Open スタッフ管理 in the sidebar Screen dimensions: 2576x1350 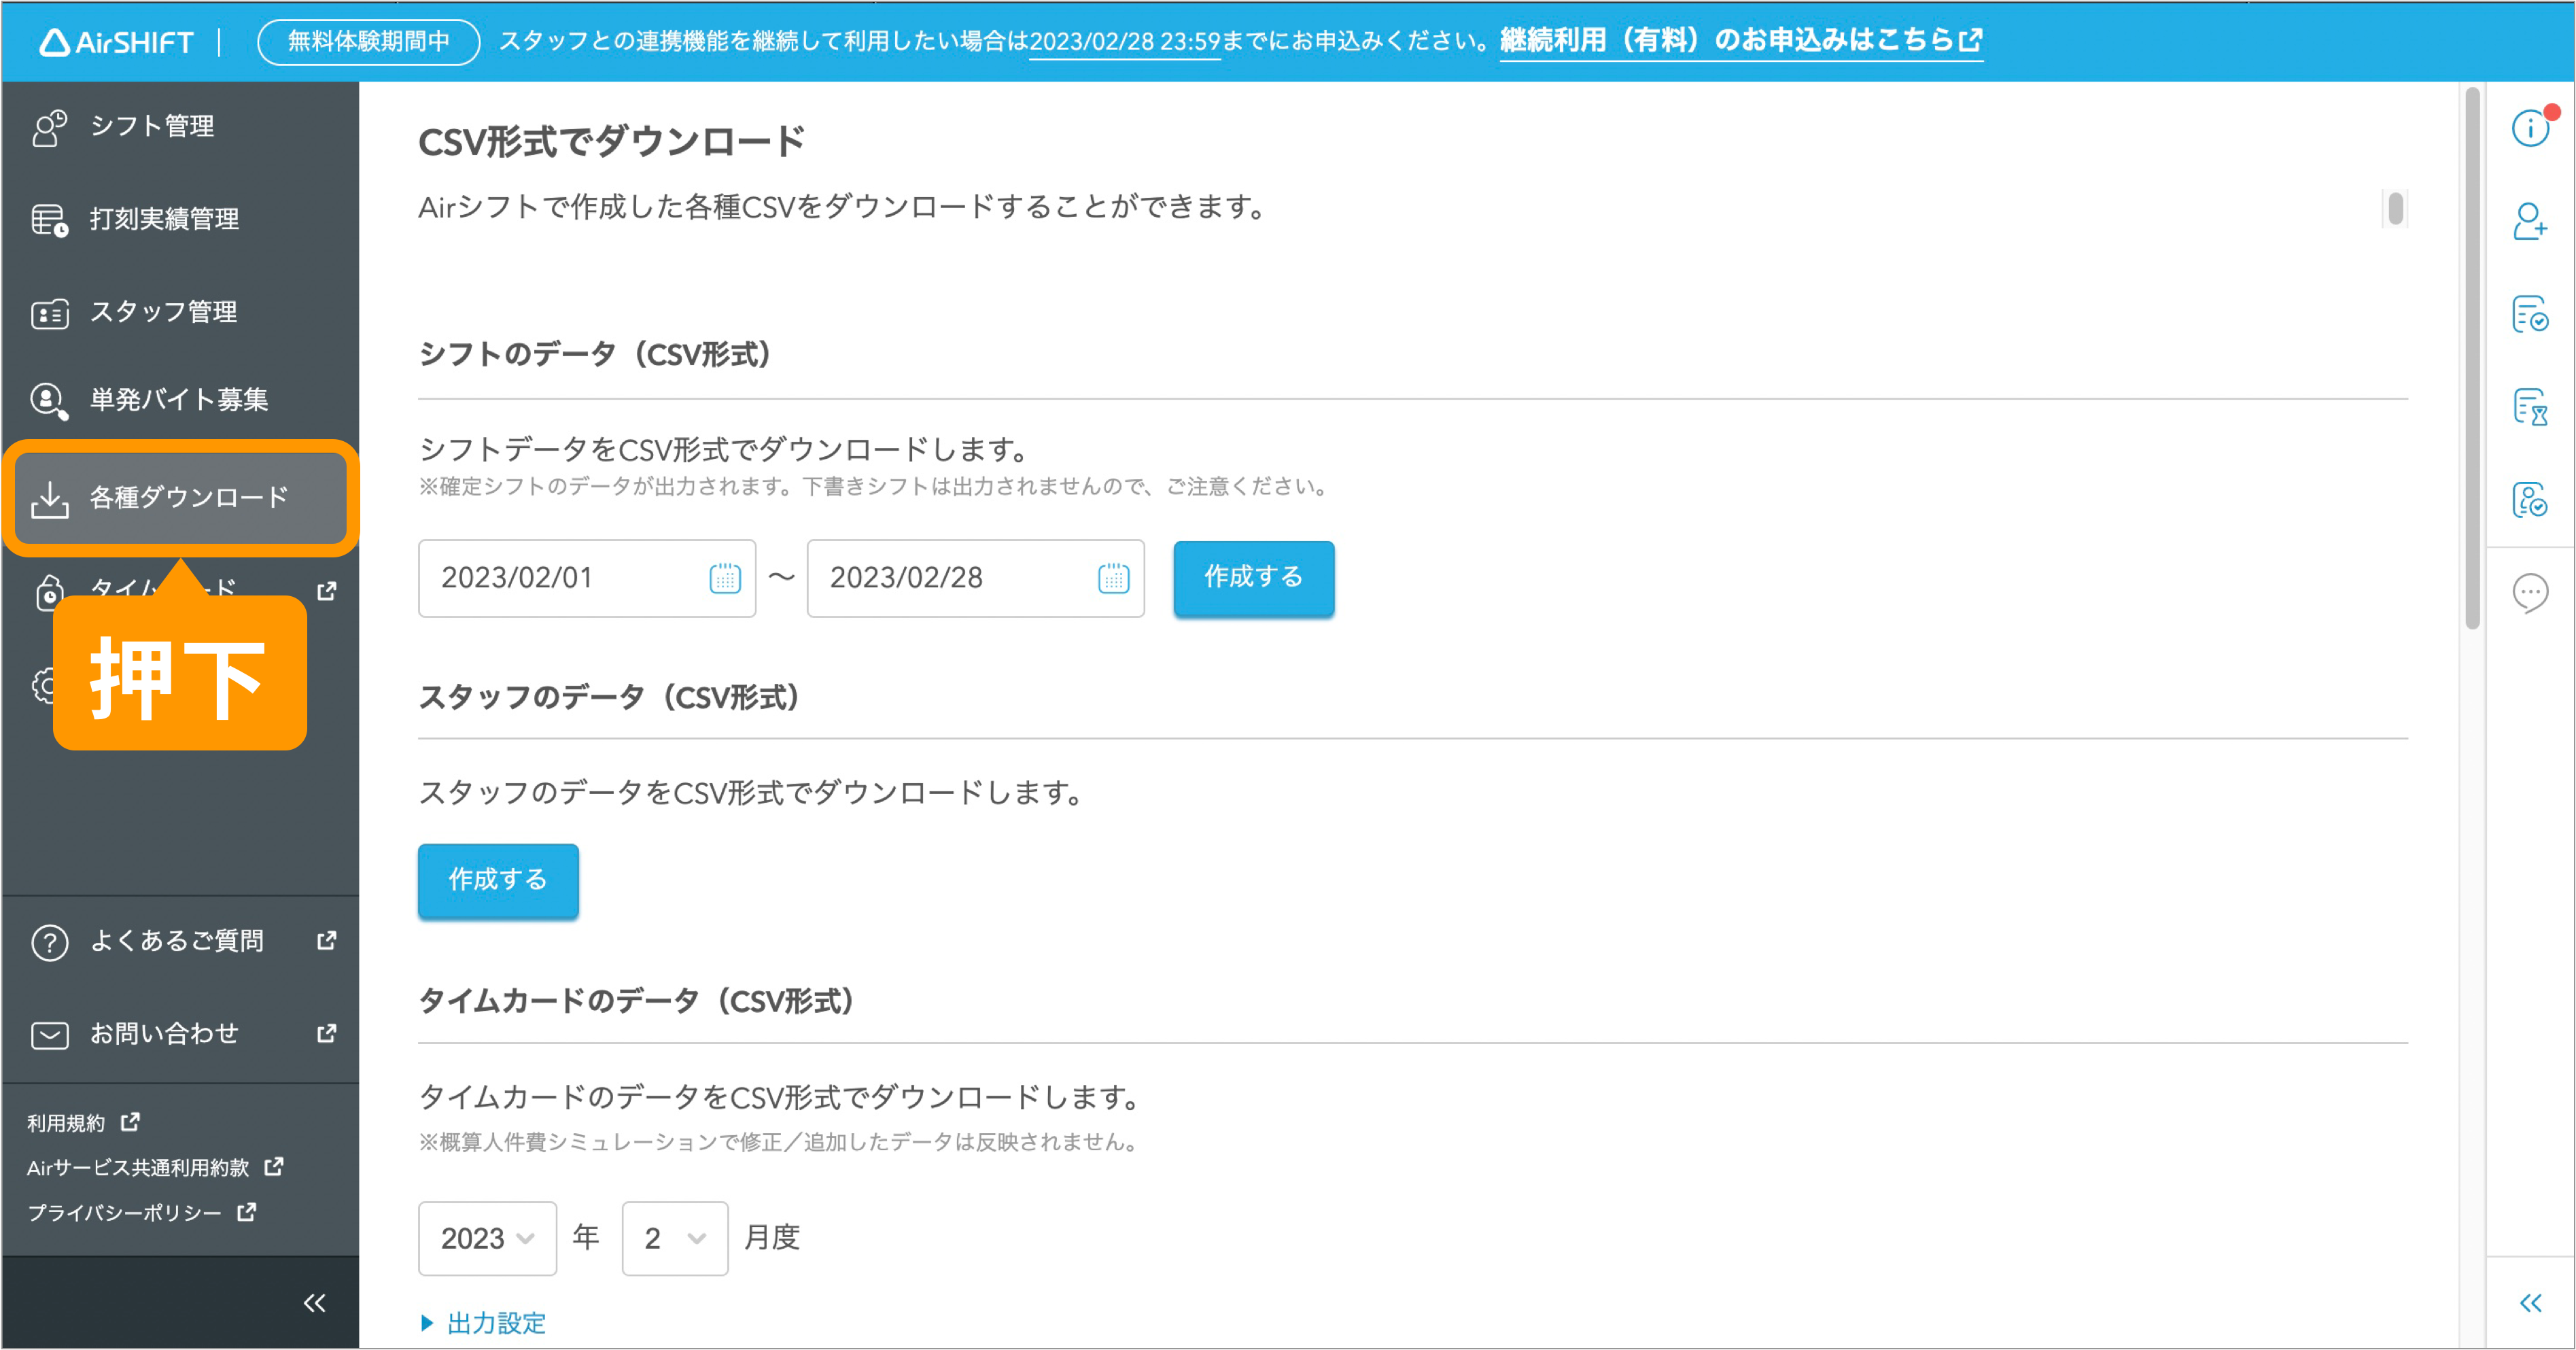point(180,312)
